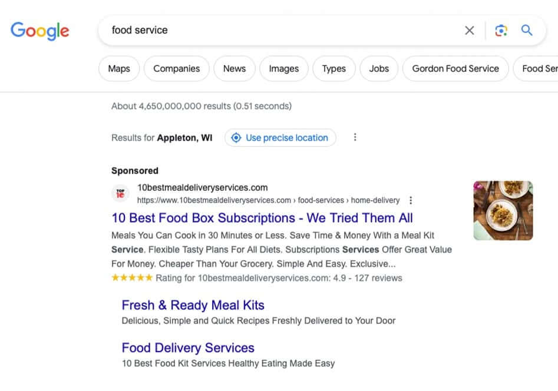Click the 10bestmealdeliveryservices site favicon
The image size is (558, 391).
click(x=121, y=193)
